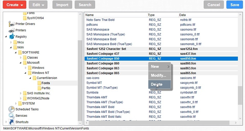Screen dimensions: 245x131
Task: Collapse the Microsoft node
Action: coord(20,63)
